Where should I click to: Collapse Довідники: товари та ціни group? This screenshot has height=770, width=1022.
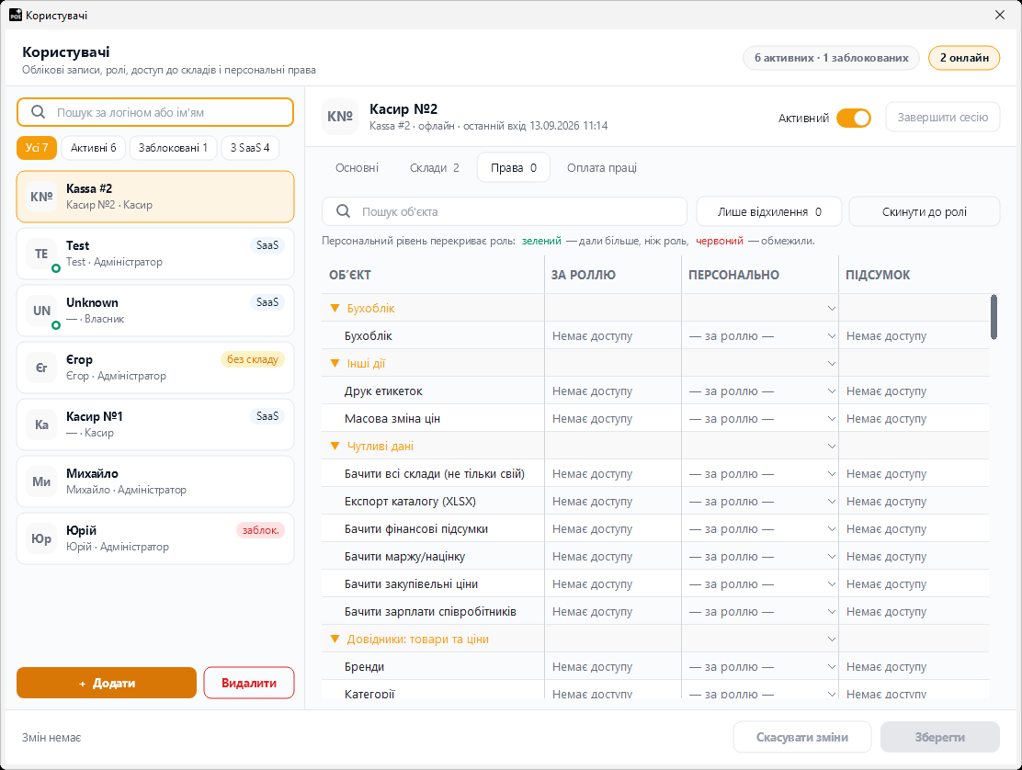coord(335,639)
